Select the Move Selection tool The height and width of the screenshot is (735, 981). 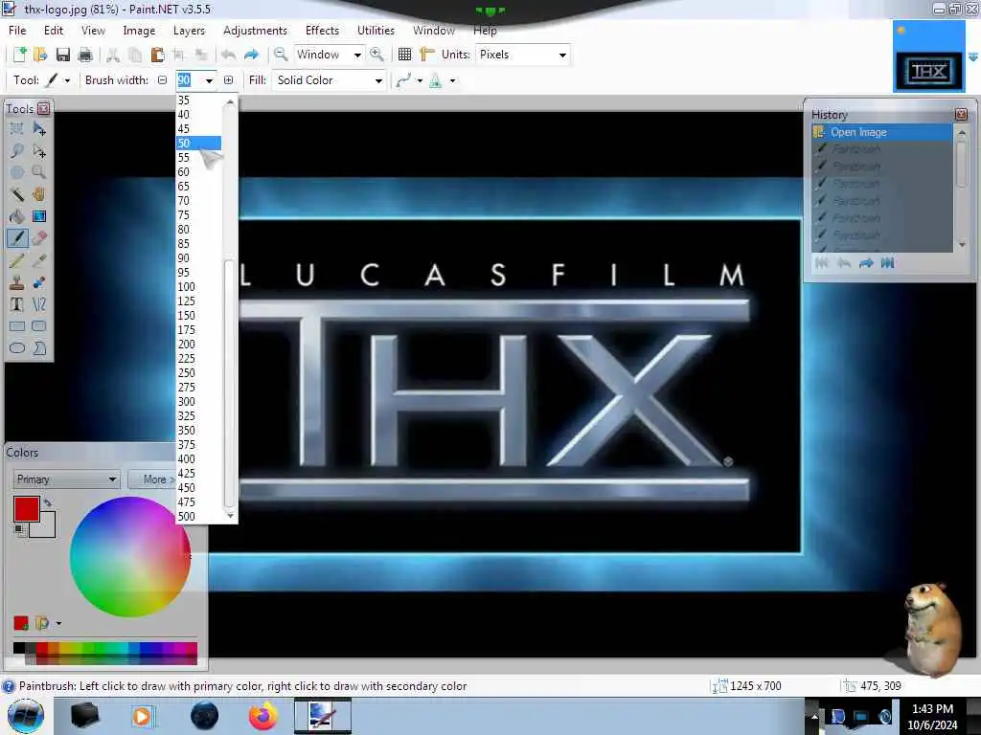click(x=39, y=150)
